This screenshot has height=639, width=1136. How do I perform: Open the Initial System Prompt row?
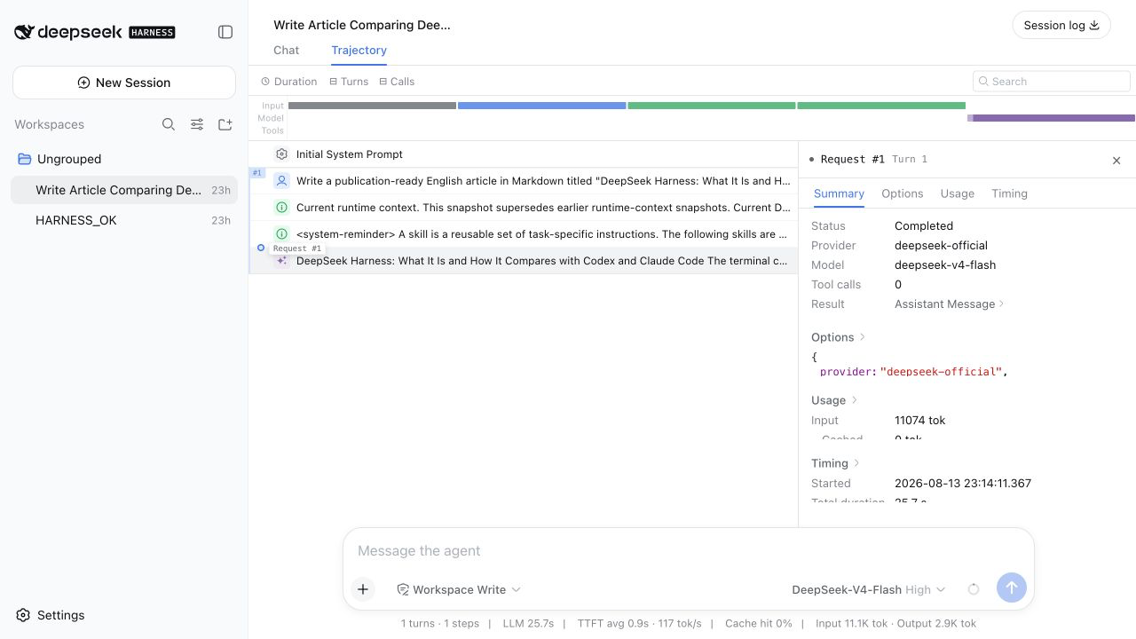click(x=524, y=154)
